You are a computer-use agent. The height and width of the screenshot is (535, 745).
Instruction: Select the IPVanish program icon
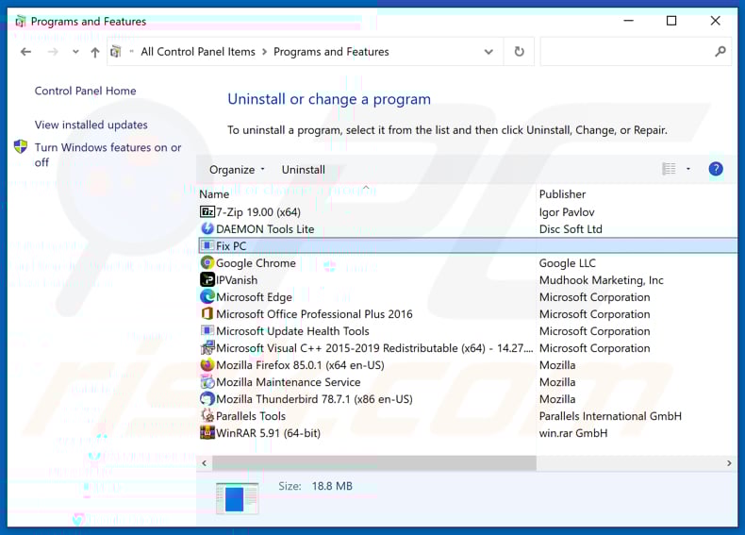coord(207,280)
